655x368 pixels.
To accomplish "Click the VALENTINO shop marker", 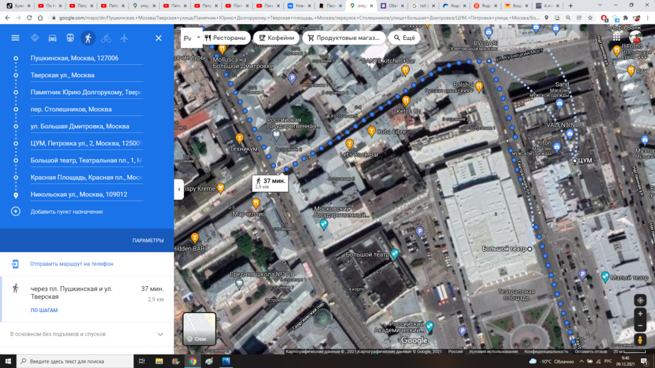I will (570, 134).
